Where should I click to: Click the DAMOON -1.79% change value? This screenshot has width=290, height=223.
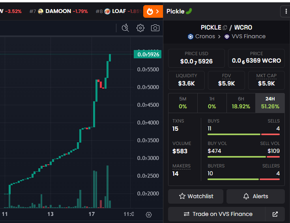tap(80, 11)
